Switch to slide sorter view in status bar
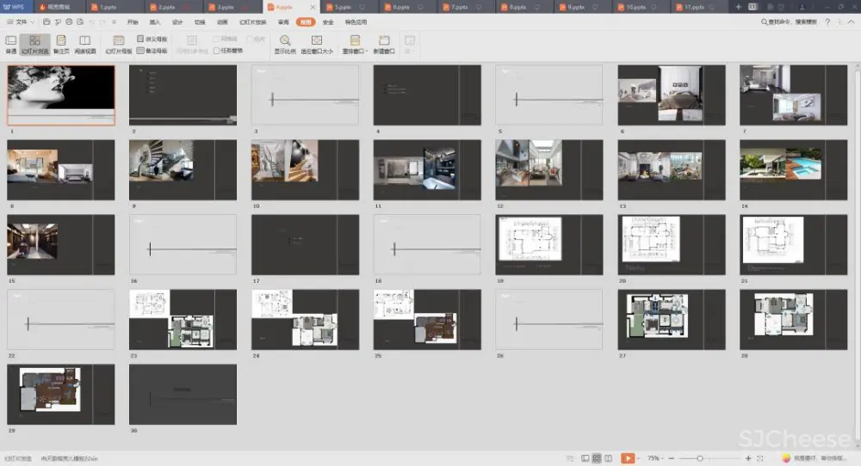 (597, 458)
